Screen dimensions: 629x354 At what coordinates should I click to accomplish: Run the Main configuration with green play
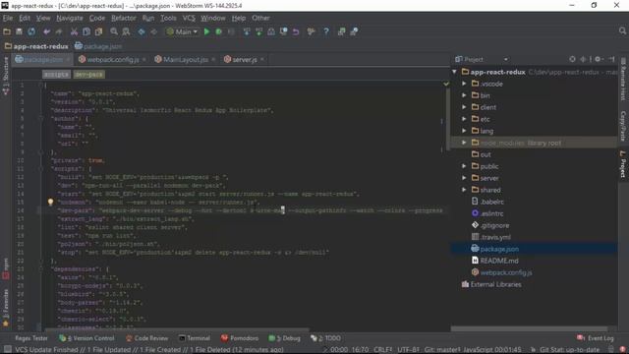207,31
